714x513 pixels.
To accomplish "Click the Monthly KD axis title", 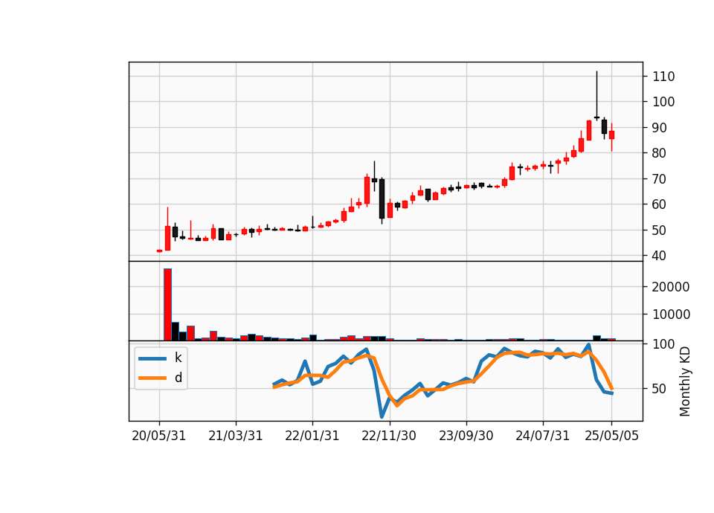I will (x=684, y=381).
